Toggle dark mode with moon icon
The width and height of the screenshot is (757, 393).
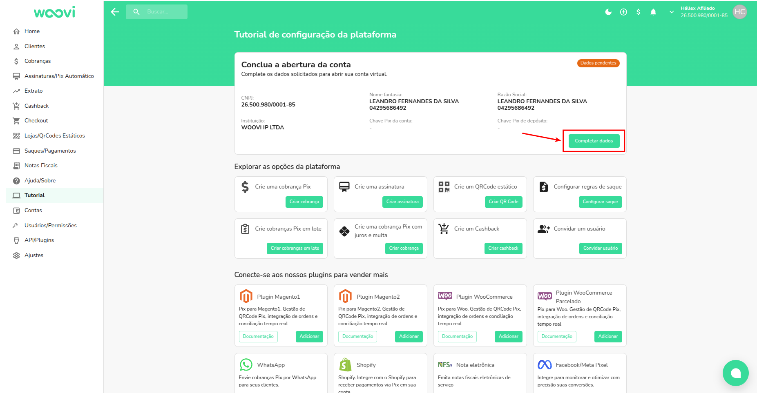[x=608, y=12]
